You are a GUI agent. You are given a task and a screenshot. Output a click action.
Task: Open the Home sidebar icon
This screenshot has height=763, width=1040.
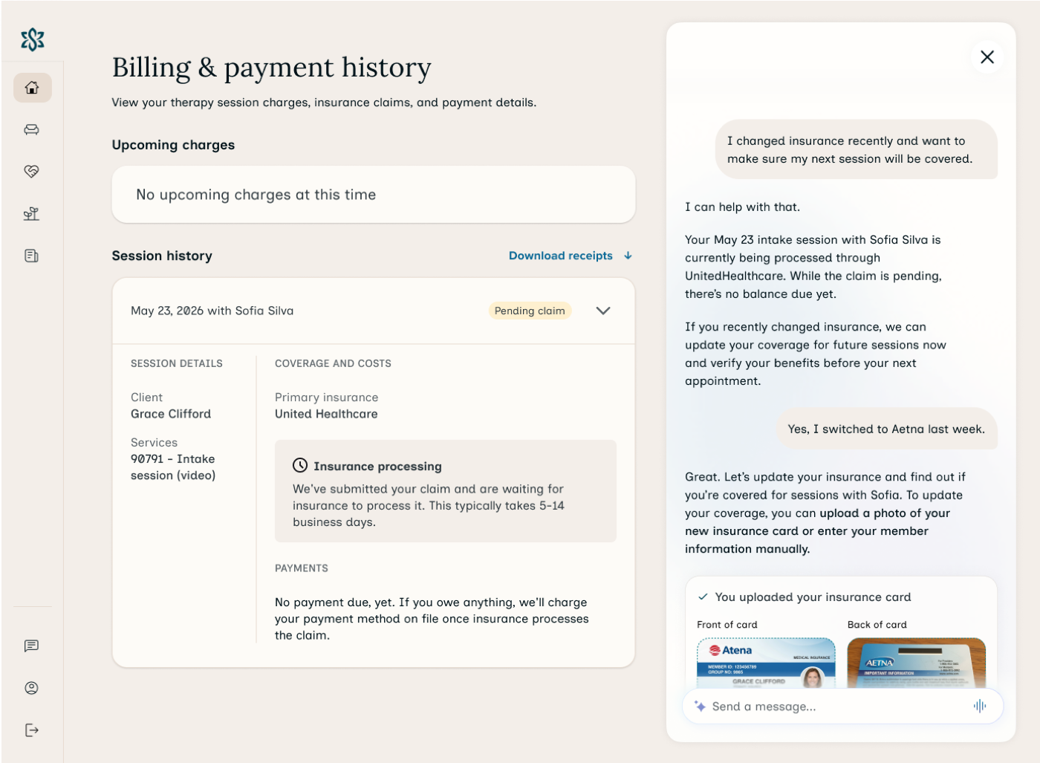32,88
